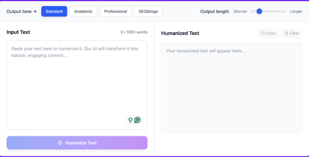Click the Clear button label
The width and height of the screenshot is (309, 157).
point(294,33)
